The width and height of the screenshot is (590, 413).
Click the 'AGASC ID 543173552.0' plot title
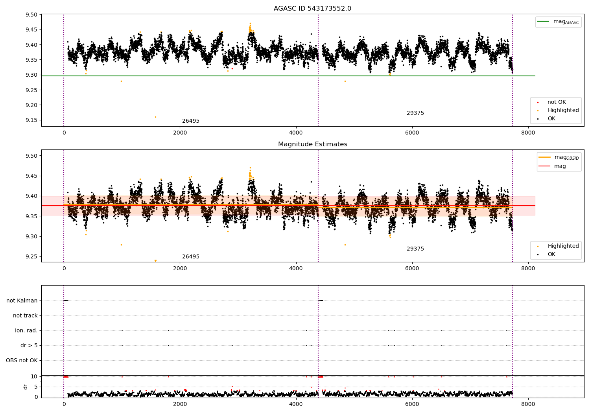tap(312, 9)
